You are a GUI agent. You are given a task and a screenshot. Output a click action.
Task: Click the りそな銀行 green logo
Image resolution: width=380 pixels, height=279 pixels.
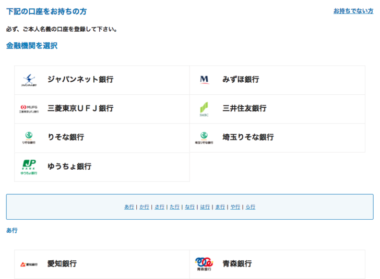29,138
